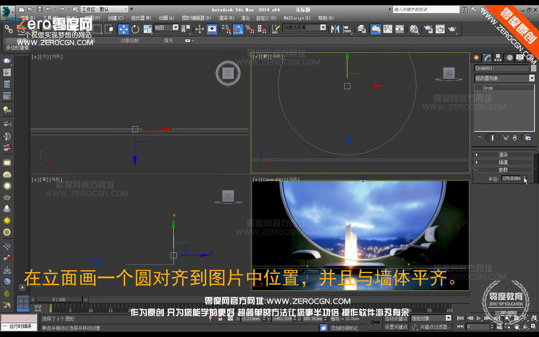This screenshot has height=337, width=539.
Task: Click the Render Production teapot icon
Action: tap(453, 29)
